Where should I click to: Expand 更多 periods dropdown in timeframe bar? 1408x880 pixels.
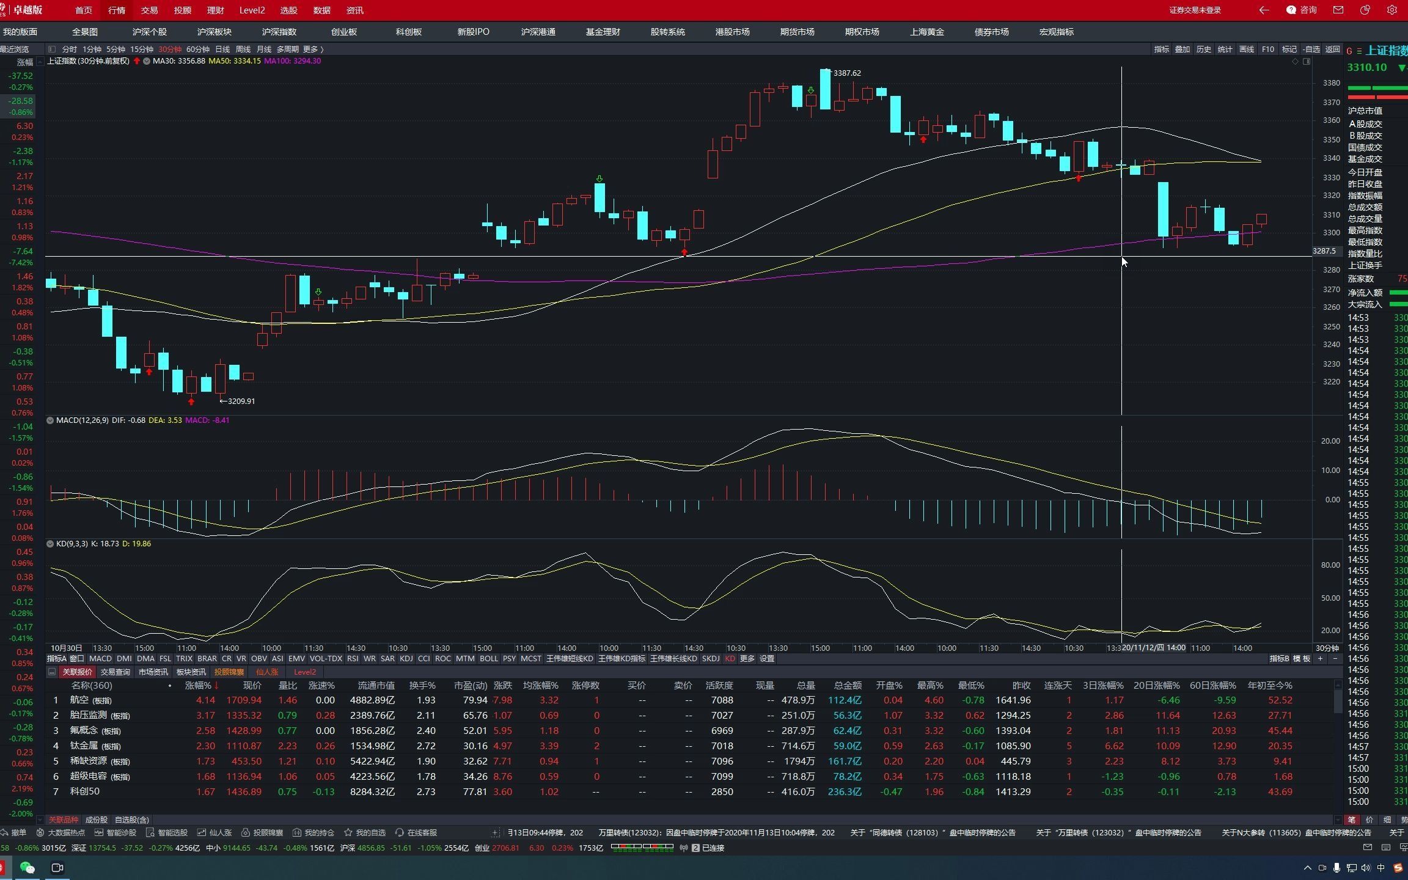[x=313, y=49]
